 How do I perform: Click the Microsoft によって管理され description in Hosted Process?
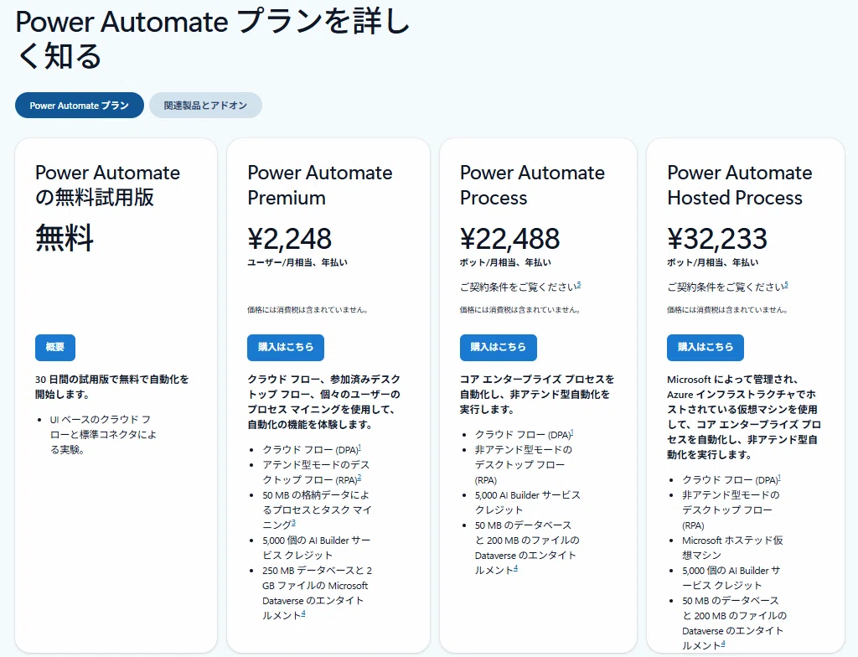744,416
